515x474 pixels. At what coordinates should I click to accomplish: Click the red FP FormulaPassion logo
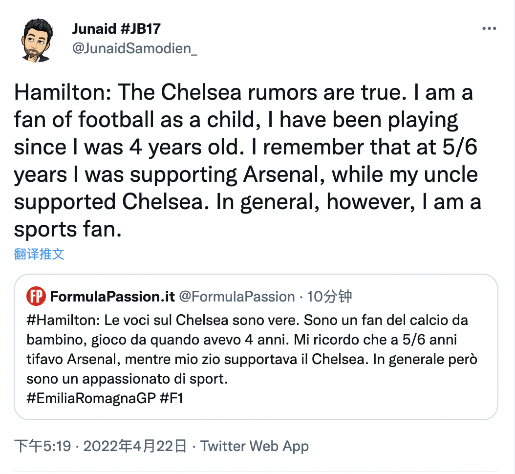pos(35,297)
